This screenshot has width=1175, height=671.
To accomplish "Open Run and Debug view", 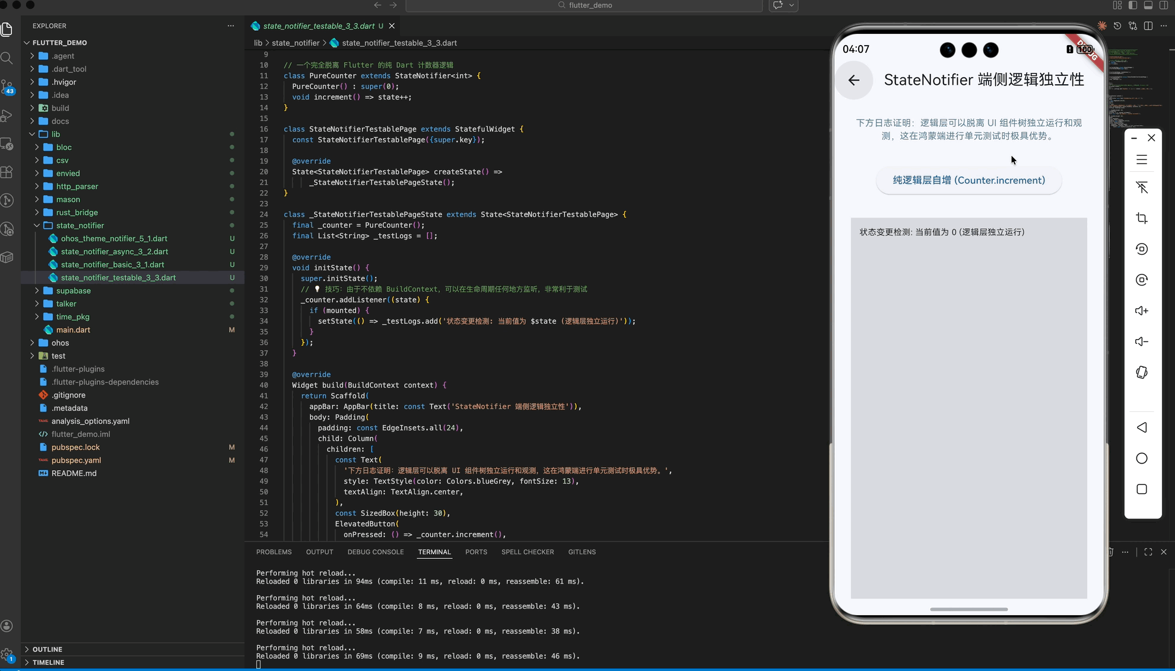I will tap(7, 116).
